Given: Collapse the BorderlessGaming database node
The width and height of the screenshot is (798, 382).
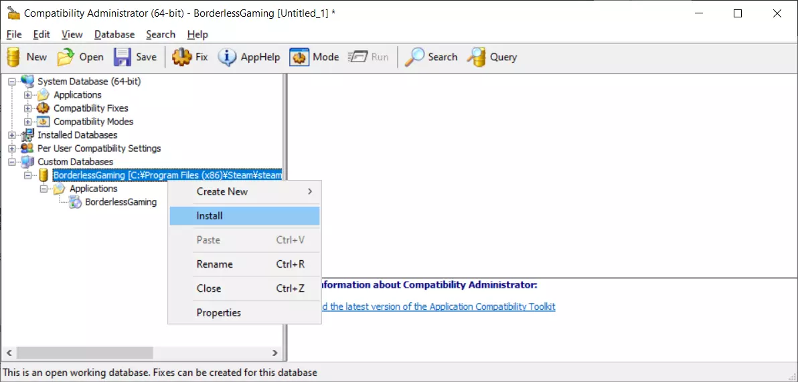Looking at the screenshot, I should coord(27,175).
